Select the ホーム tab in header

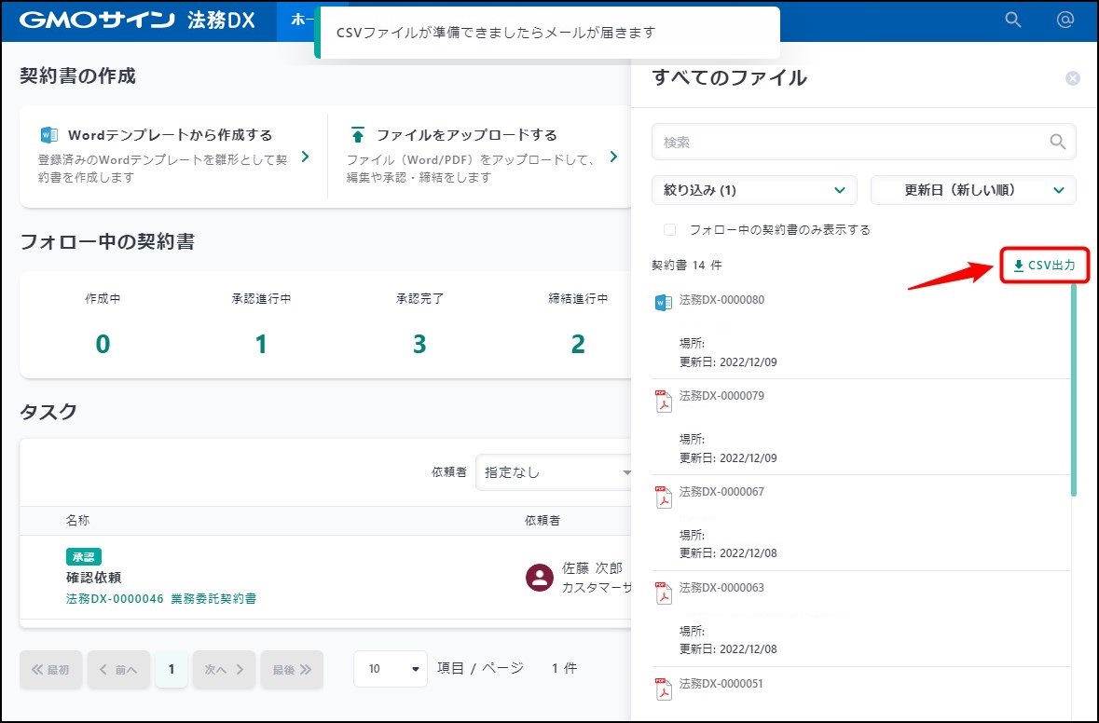[x=303, y=20]
